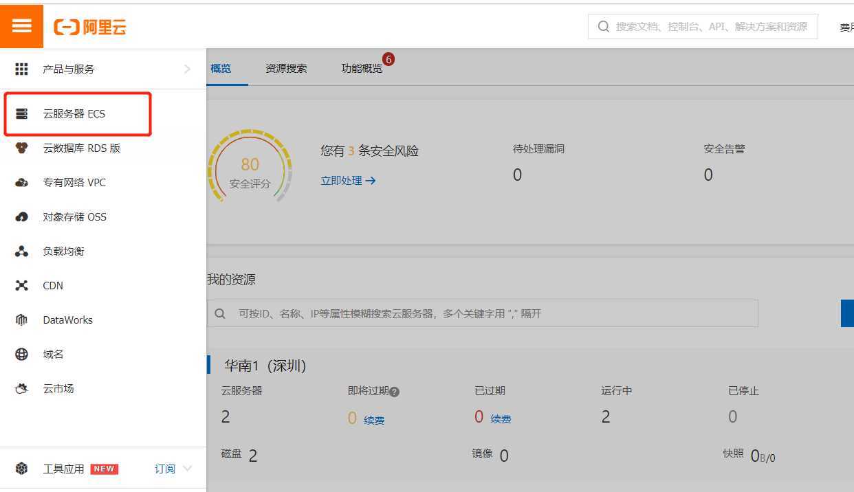Switch to the 功能概览 tab
Image resolution: width=854 pixels, height=492 pixels.
(x=362, y=68)
